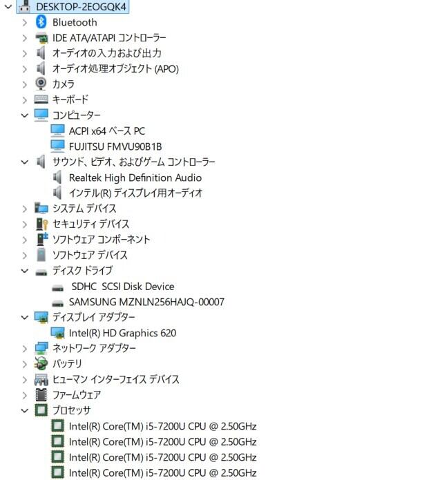Image resolution: width=440 pixels, height=480 pixels.
Task: Click the ディスク ドライブ drive icon
Action: point(41,272)
